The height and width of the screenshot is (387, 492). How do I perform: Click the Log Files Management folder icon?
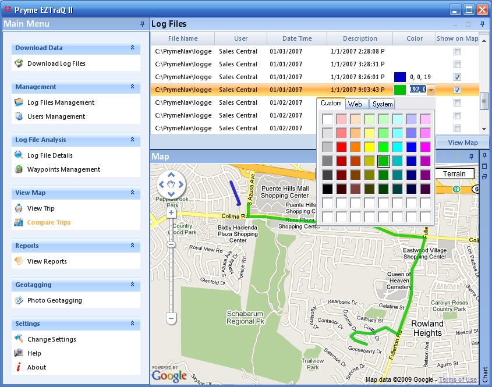19,102
